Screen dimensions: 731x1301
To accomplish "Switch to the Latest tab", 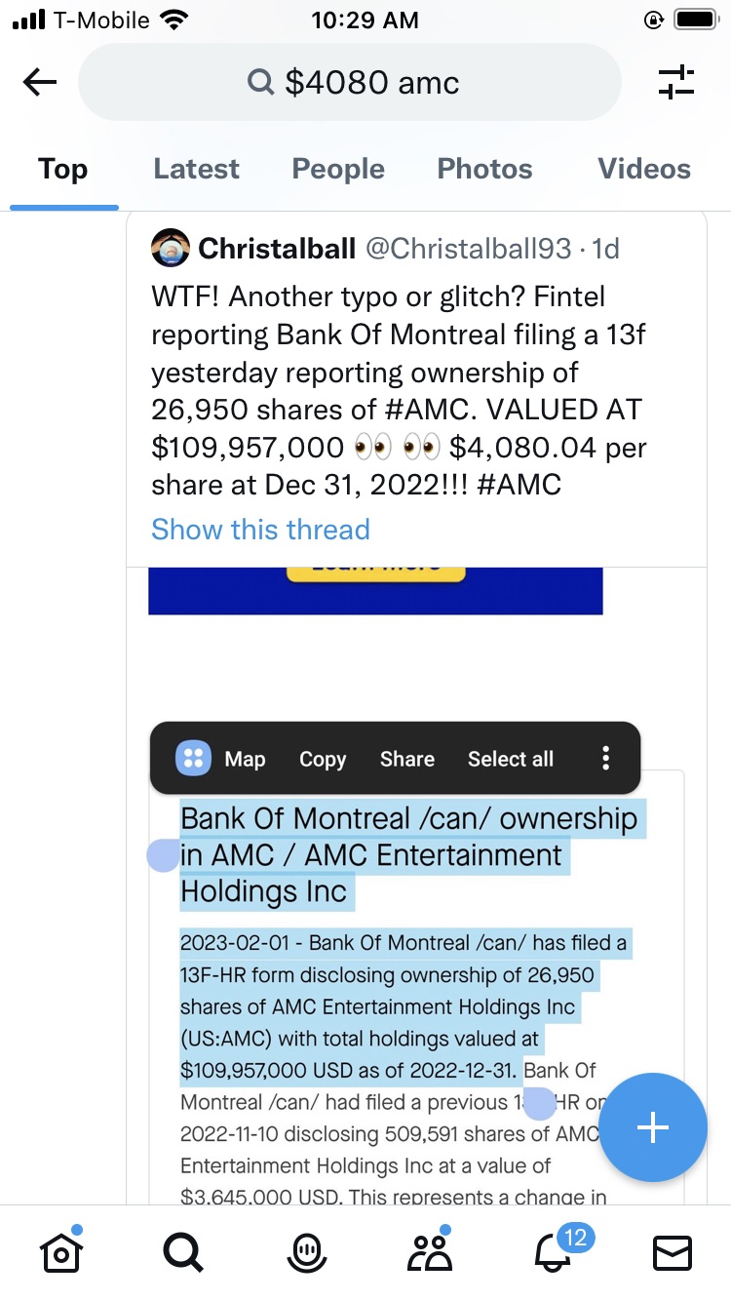I will point(196,169).
